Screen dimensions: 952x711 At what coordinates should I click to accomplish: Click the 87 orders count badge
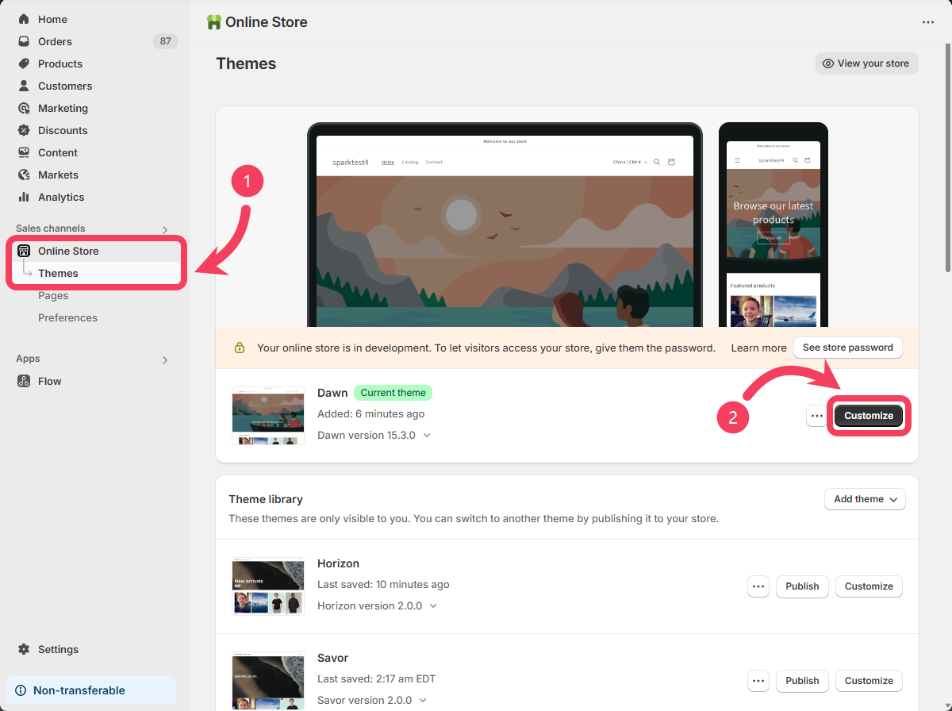pos(165,41)
